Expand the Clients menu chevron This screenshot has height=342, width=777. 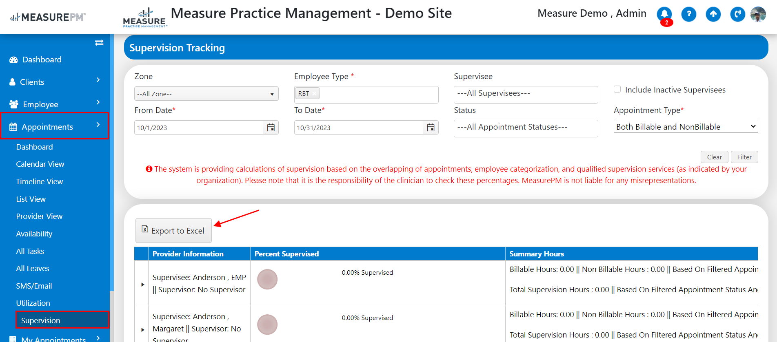(98, 80)
